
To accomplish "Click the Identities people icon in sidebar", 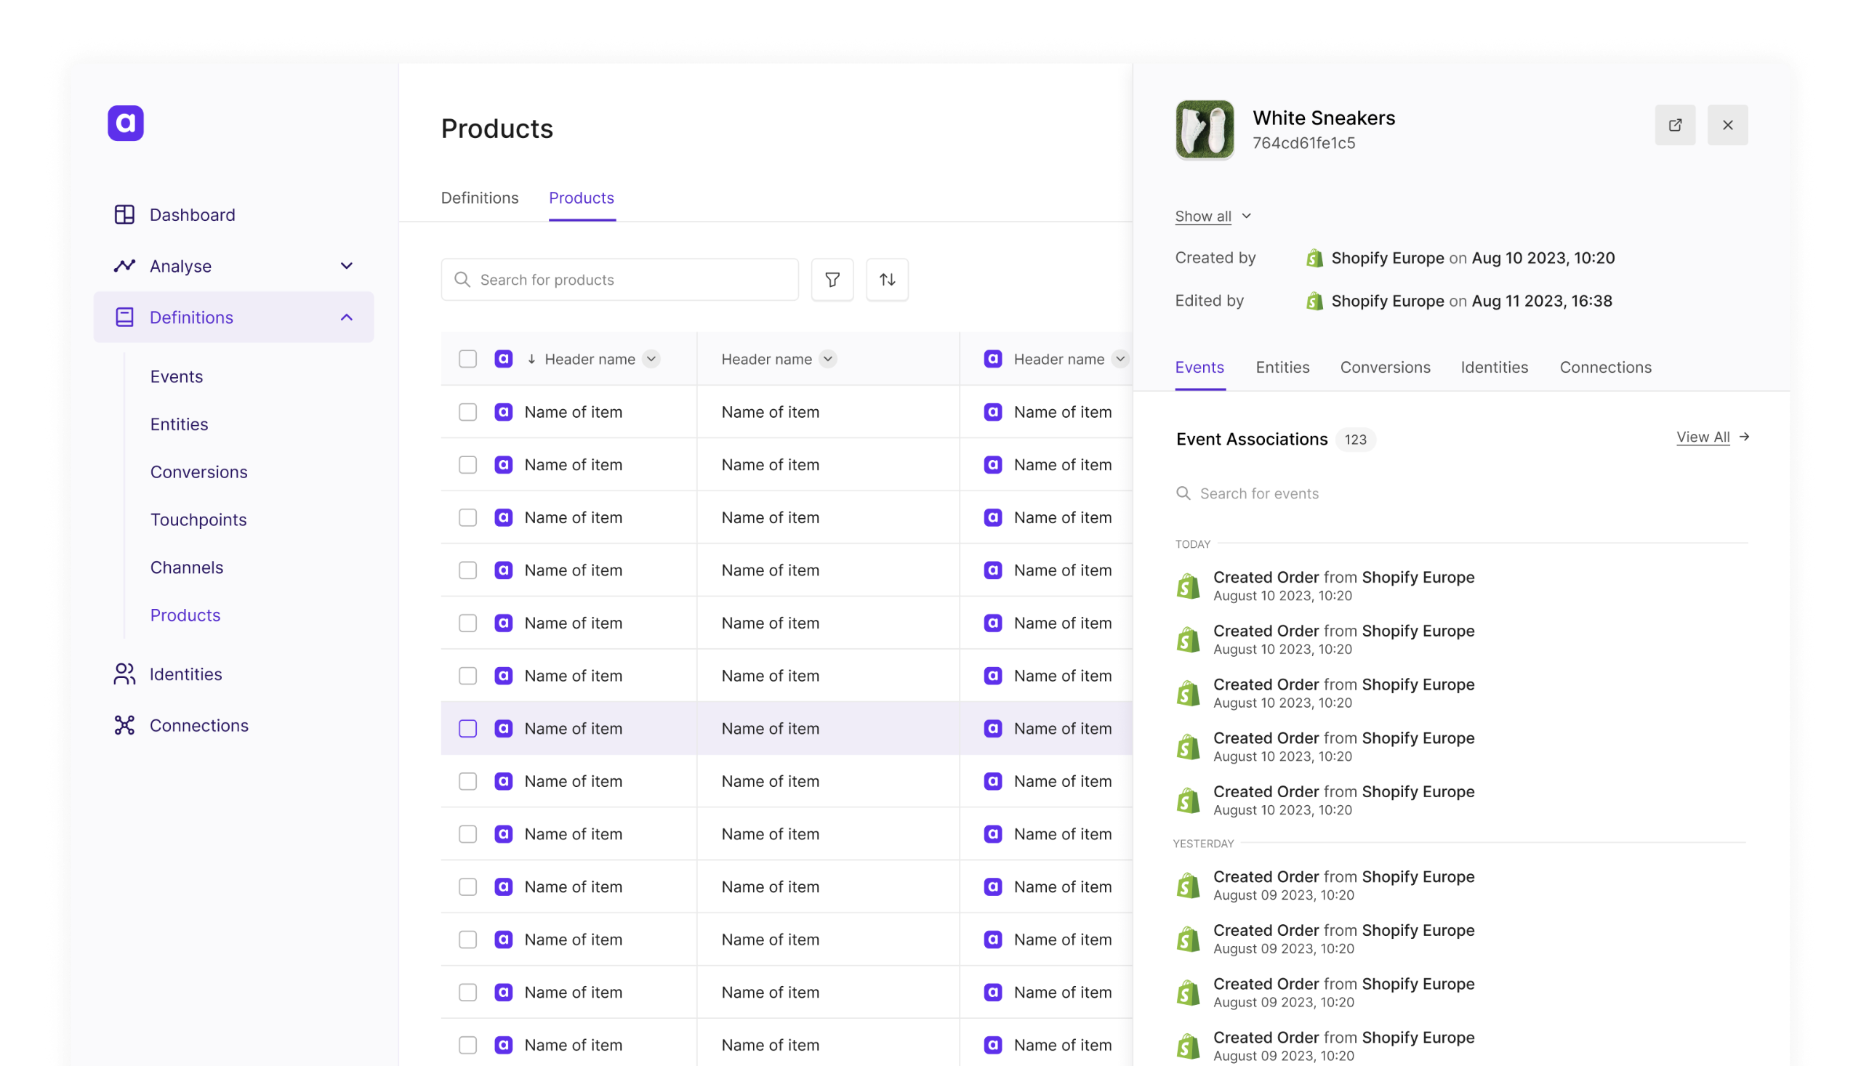I will (x=124, y=674).
